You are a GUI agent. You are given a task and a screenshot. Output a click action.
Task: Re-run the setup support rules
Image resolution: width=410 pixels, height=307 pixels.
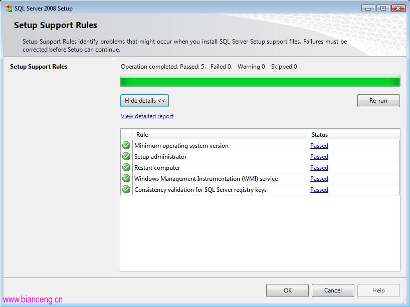pos(378,101)
